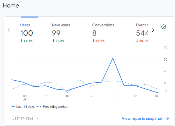Click the left chevron to scroll metrics back
The width and height of the screenshot is (175, 126).
(x=9, y=30)
